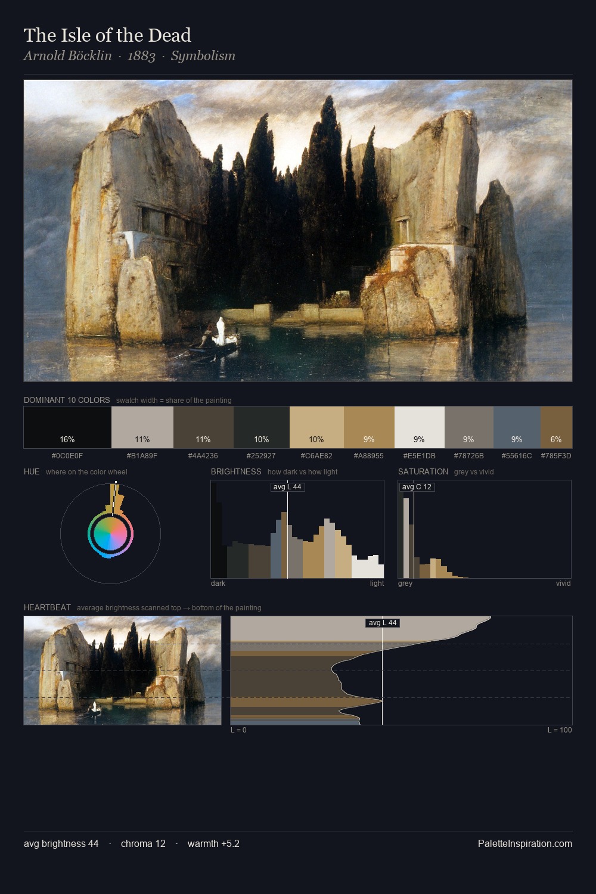Viewport: 596px width, 894px height.
Task: Click the 'L = 0' axis label
Action: 238,730
